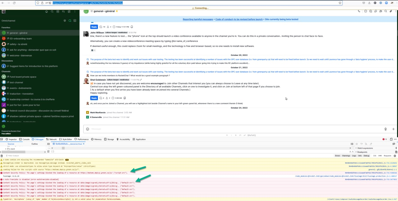Open the channel search magnifier icon
The width and height of the screenshot is (398, 201).
coord(386,11)
